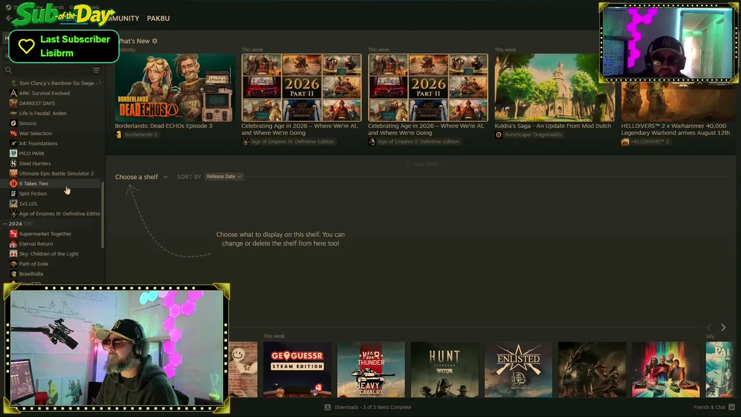Click the Brawlhalla game icon
Image resolution: width=741 pixels, height=417 pixels.
pos(13,274)
